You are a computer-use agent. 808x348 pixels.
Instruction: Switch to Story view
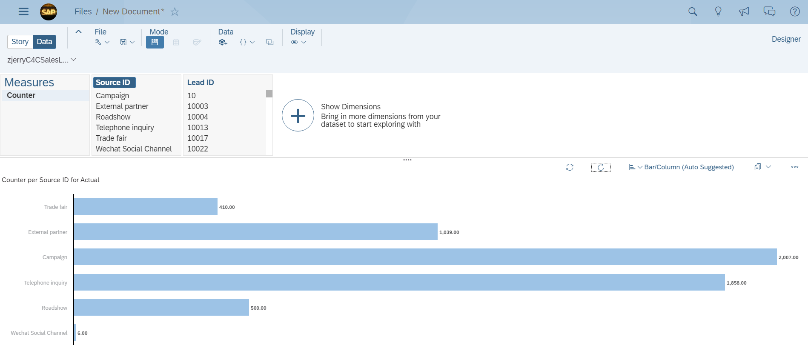pos(20,42)
